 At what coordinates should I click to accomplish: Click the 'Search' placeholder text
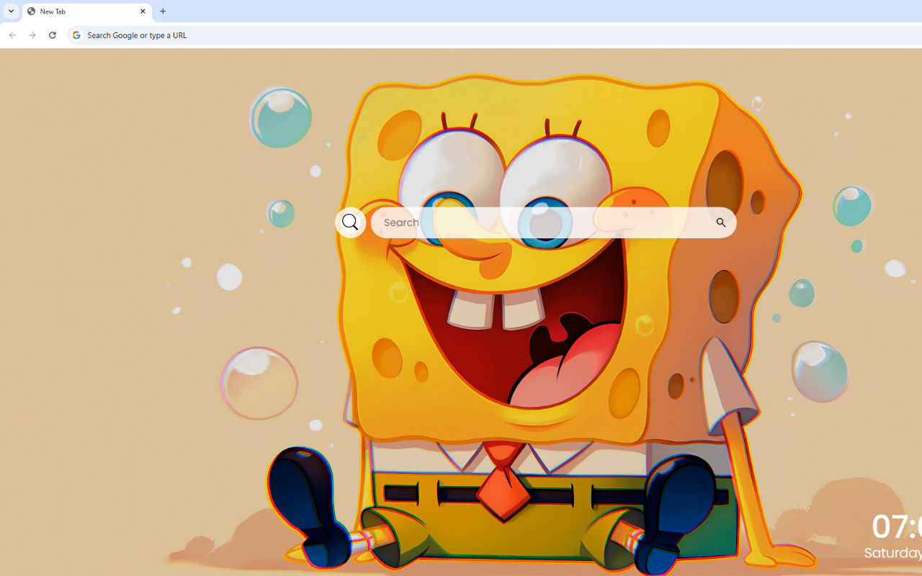[401, 222]
